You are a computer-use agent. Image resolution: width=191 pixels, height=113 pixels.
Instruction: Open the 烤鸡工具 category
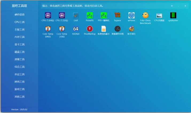click(20, 82)
